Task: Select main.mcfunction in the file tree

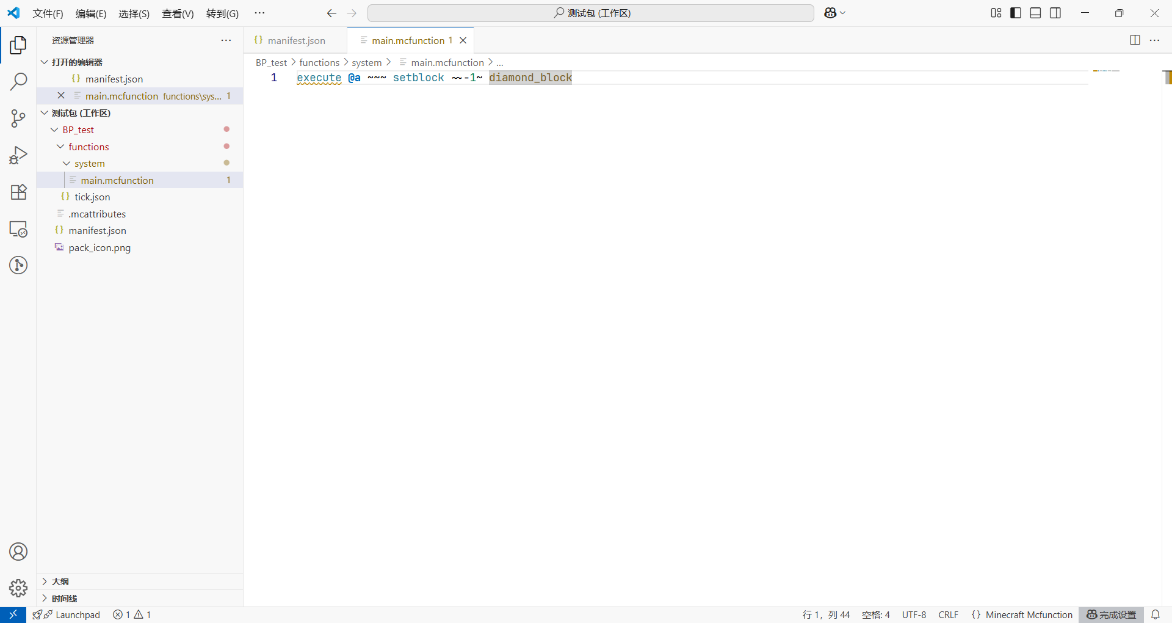Action: coord(140,180)
